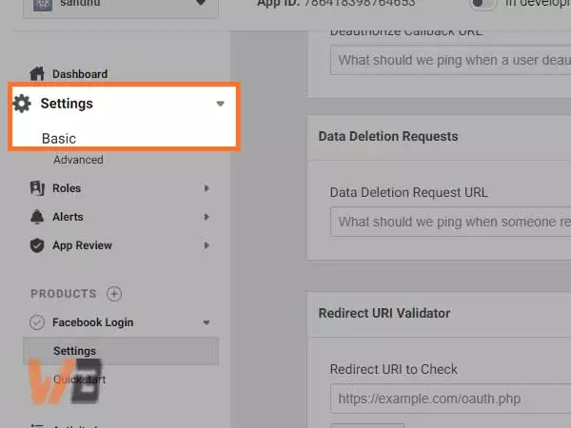This screenshot has width=571, height=428.
Task: Toggle the app development mode switch
Action: point(482,5)
